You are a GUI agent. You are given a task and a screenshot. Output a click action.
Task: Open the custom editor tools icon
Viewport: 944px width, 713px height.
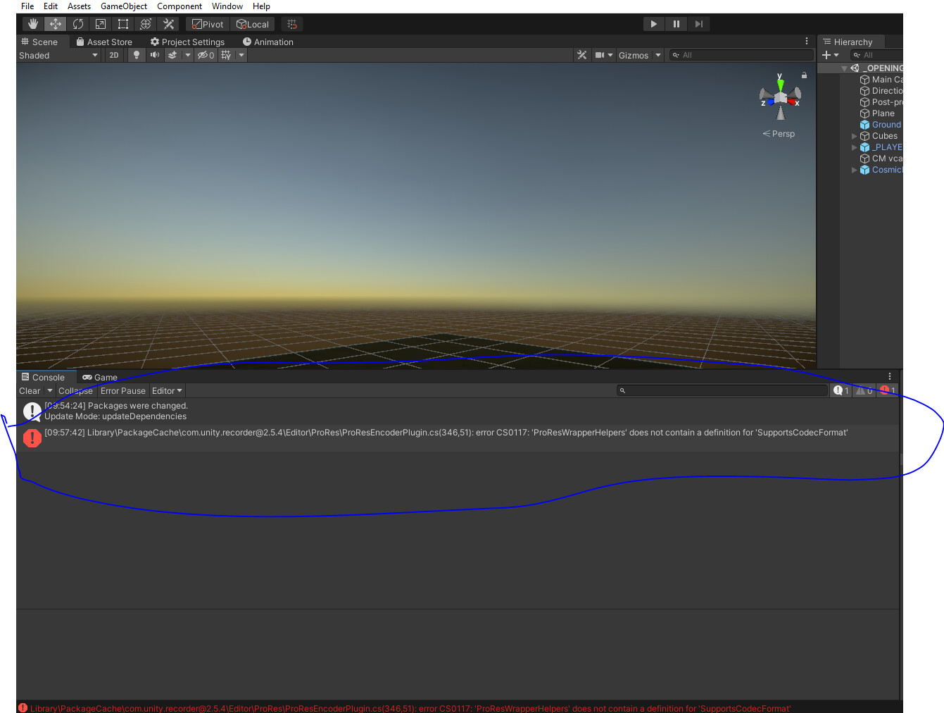(168, 23)
